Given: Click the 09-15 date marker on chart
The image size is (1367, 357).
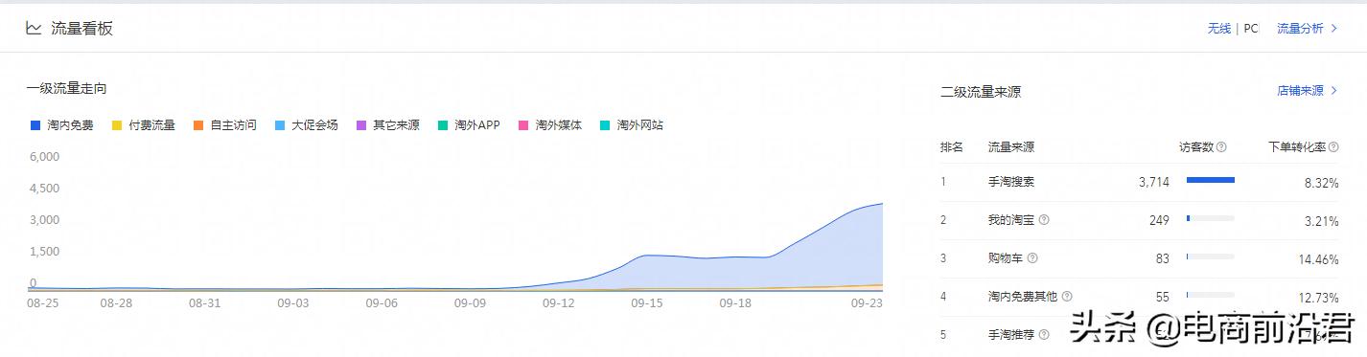Looking at the screenshot, I should (647, 302).
